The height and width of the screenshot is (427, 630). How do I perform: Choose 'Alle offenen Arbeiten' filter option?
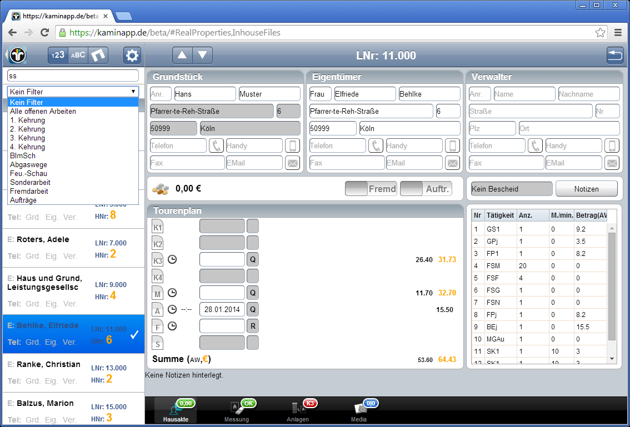tap(43, 111)
